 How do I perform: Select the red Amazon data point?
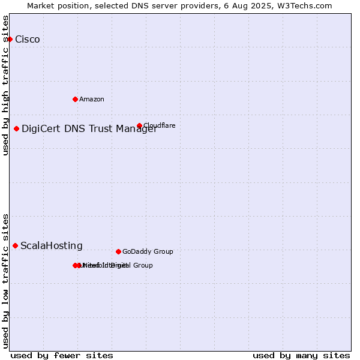click(x=75, y=100)
